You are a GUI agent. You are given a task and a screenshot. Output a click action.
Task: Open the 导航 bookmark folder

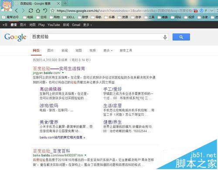tap(96, 17)
